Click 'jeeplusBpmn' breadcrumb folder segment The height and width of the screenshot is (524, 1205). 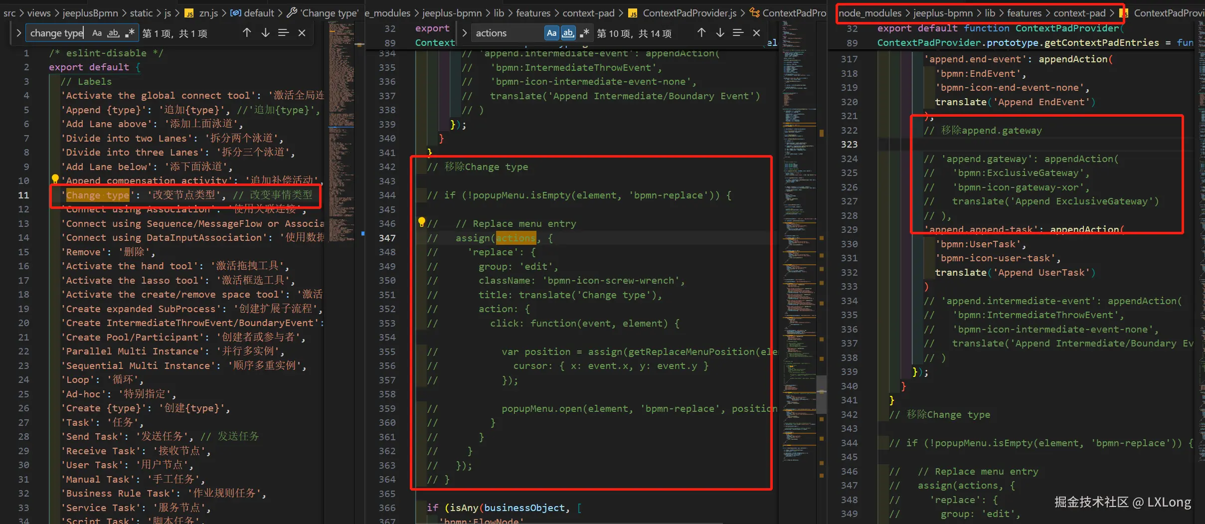pyautogui.click(x=90, y=13)
